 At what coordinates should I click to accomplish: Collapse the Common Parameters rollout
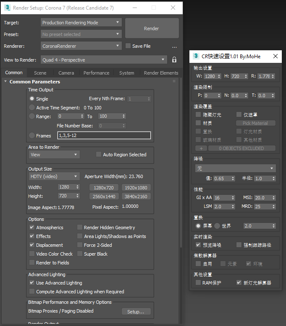coord(34,82)
